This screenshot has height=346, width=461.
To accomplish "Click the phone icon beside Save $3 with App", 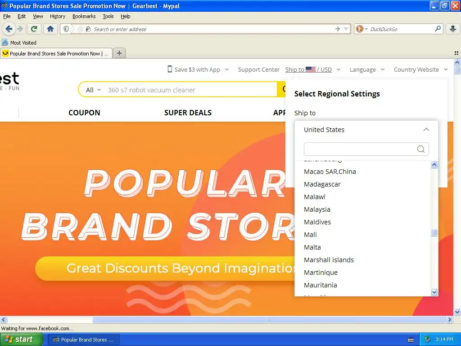I will click(170, 69).
